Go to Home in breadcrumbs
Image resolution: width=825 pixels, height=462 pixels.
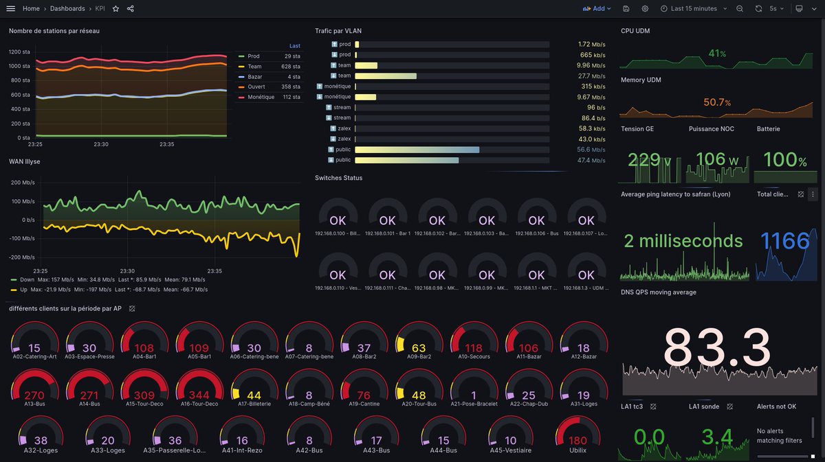[x=31, y=9]
